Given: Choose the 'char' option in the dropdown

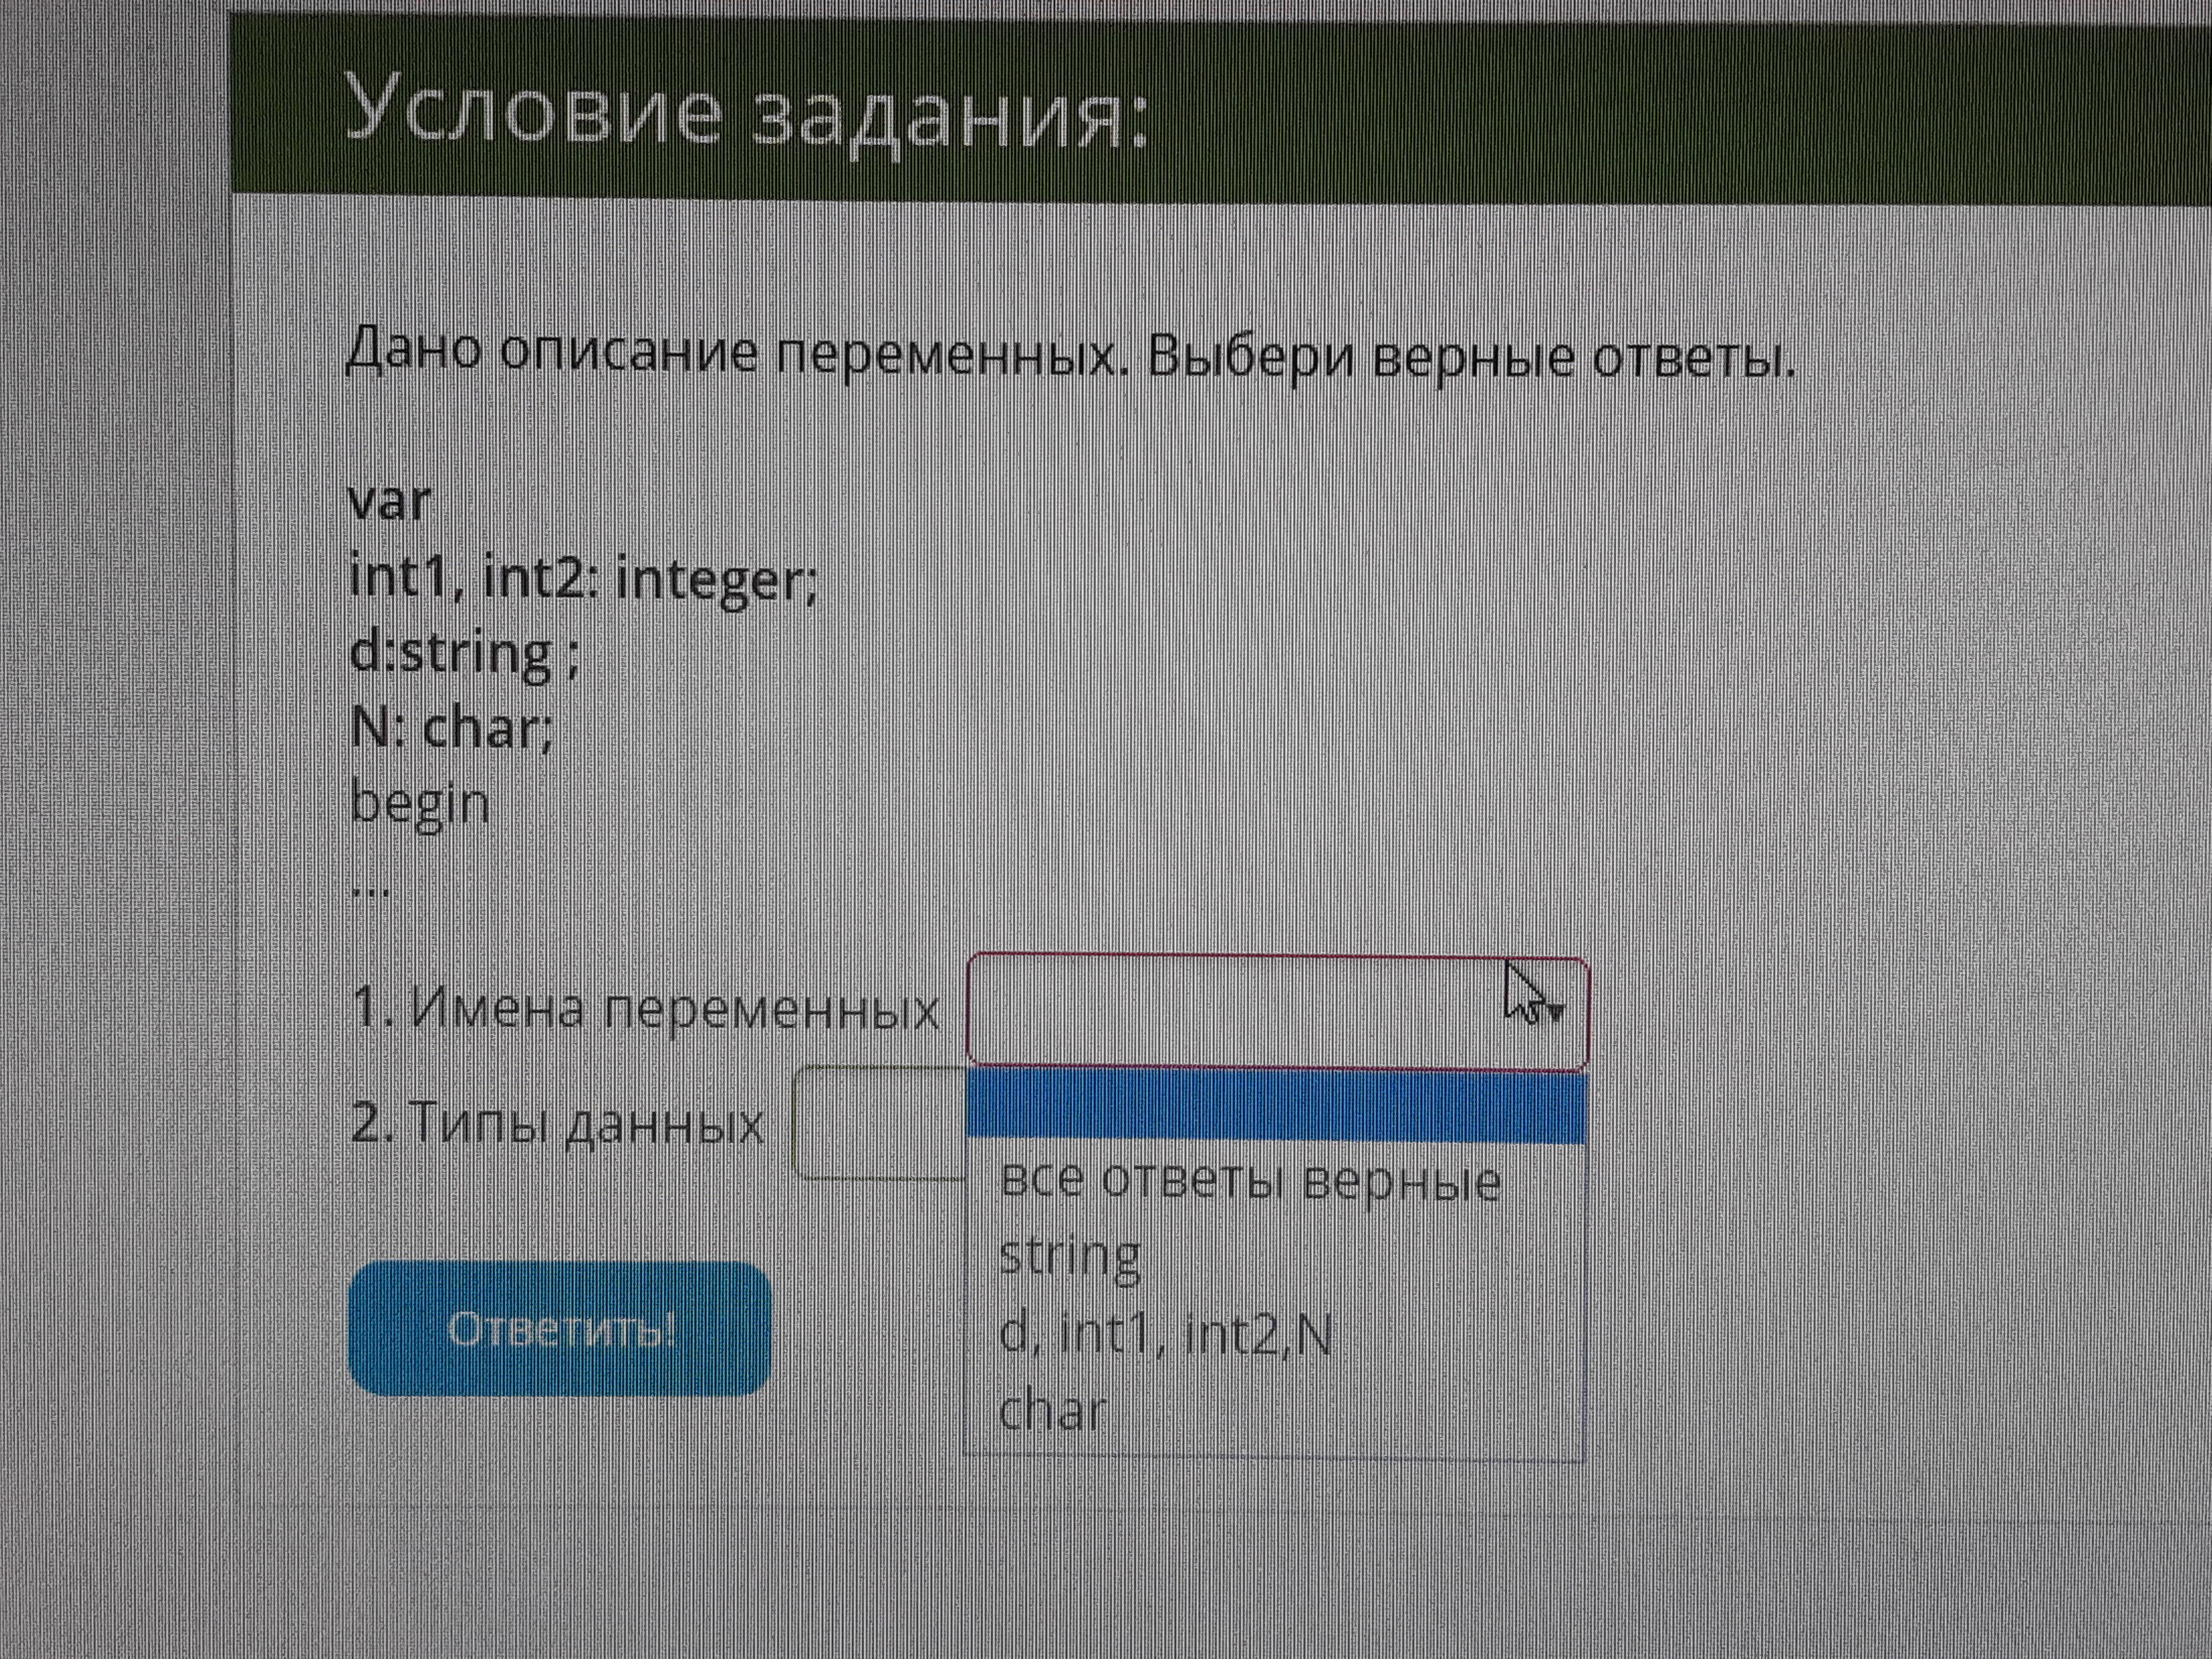Looking at the screenshot, I should 1053,1411.
